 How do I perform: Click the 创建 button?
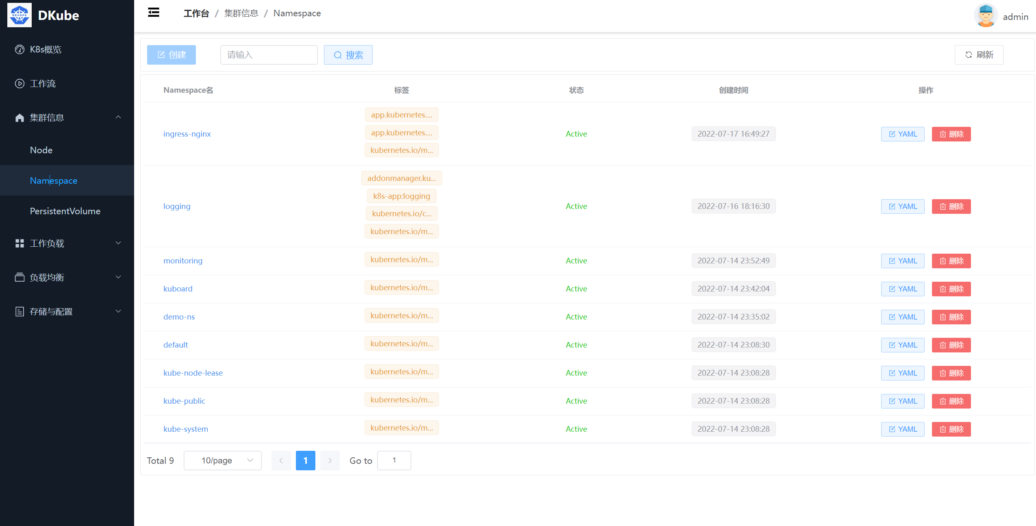(x=172, y=55)
